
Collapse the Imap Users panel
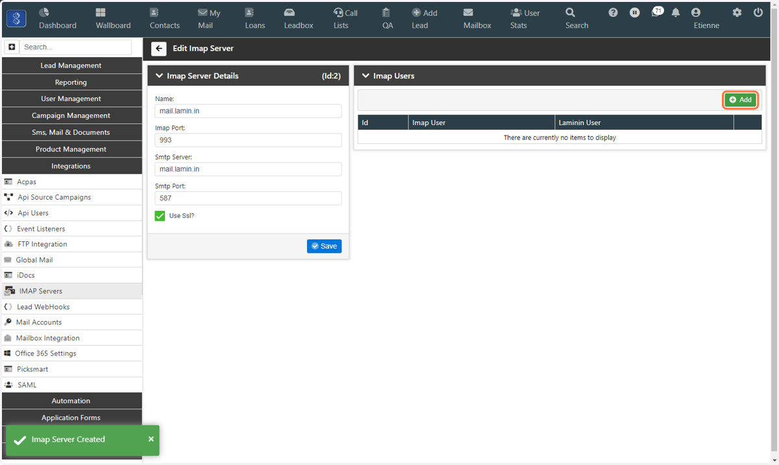tap(365, 76)
